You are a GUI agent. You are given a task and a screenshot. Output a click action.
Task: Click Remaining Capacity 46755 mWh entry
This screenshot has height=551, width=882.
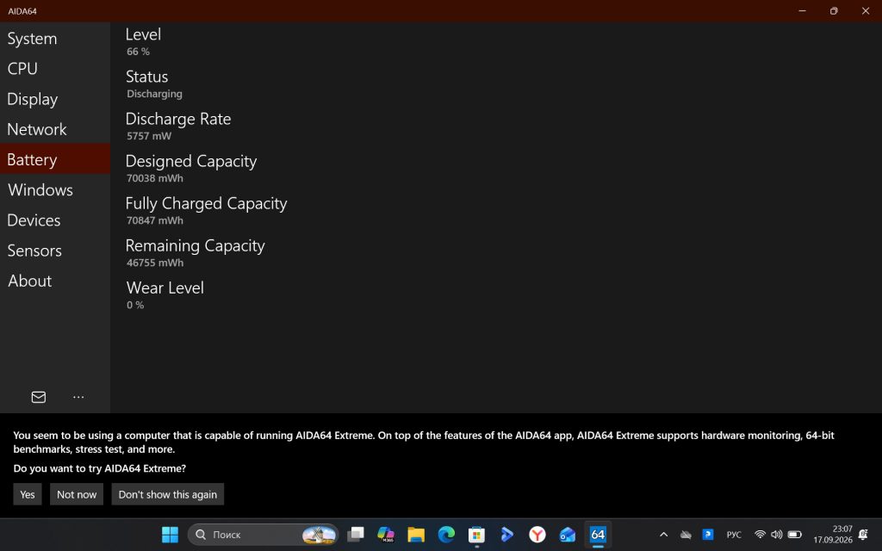[x=196, y=252]
